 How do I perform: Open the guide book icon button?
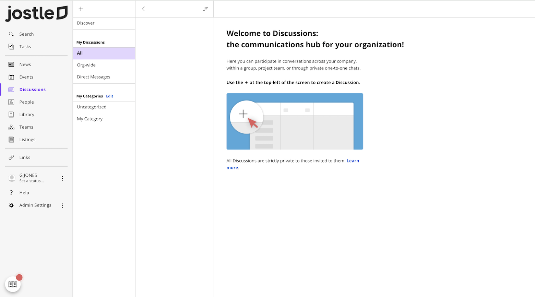point(13,284)
